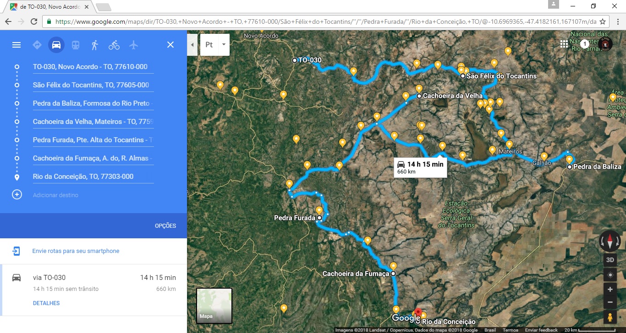Toggle the 3D view button
The image size is (626, 333).
pos(610,260)
